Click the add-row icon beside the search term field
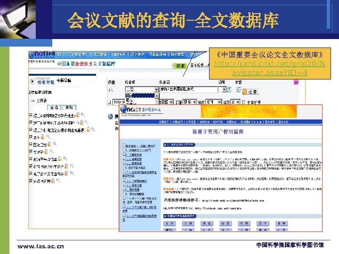 pos(229,89)
